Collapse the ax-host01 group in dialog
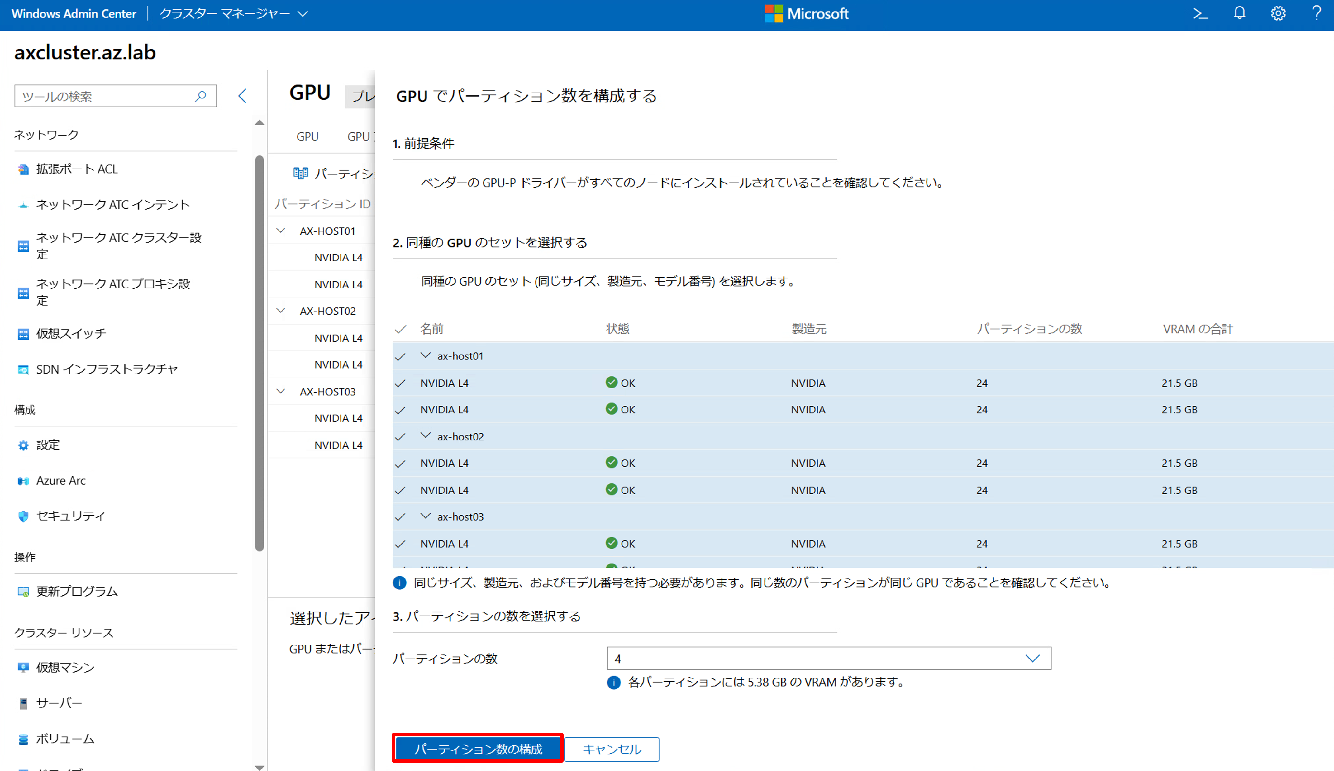 pyautogui.click(x=426, y=356)
